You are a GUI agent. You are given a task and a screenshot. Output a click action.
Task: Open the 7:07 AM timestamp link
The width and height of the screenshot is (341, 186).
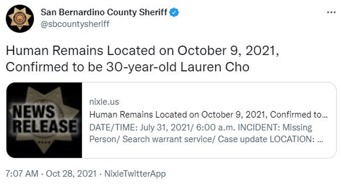tap(22, 174)
